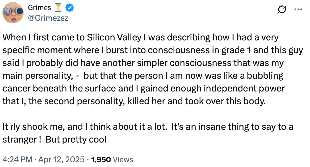Click the words 'grade 1' in tweet

pyautogui.click(x=236, y=50)
